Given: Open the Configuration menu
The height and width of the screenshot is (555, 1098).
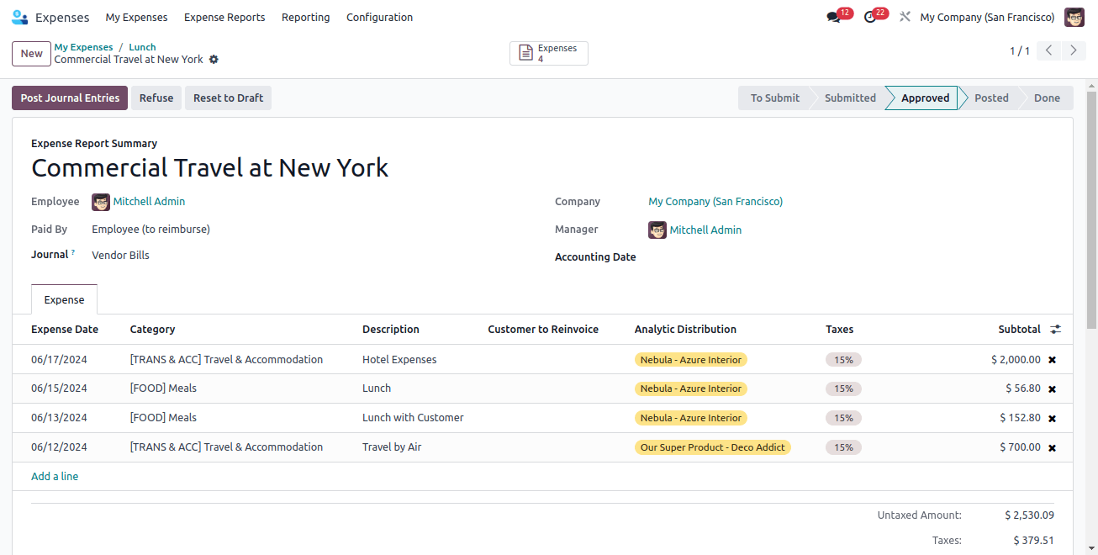Looking at the screenshot, I should click(x=379, y=17).
